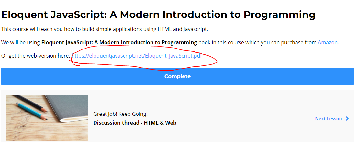Mark the lesson with the Complete button
The height and width of the screenshot is (142, 357).
coord(177,76)
